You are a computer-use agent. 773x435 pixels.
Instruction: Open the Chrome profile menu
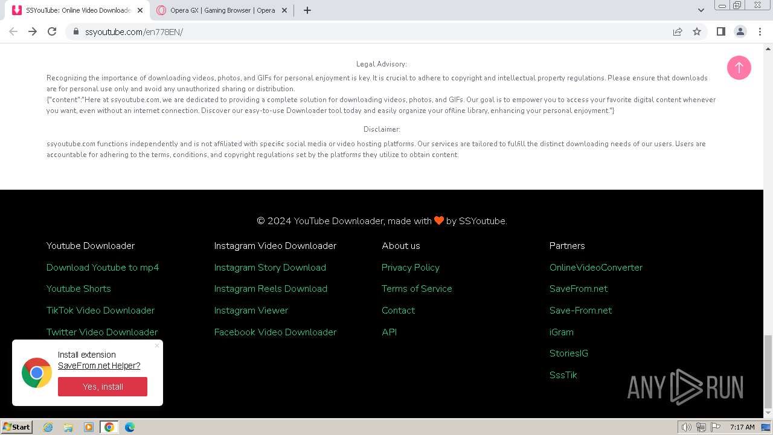[740, 31]
